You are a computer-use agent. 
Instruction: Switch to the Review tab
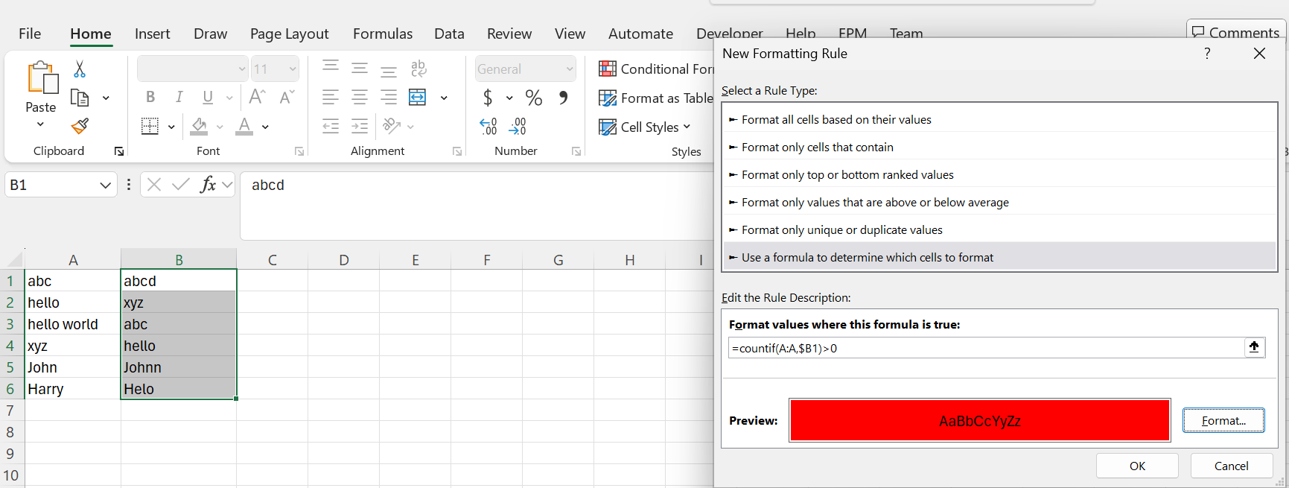[x=509, y=34]
